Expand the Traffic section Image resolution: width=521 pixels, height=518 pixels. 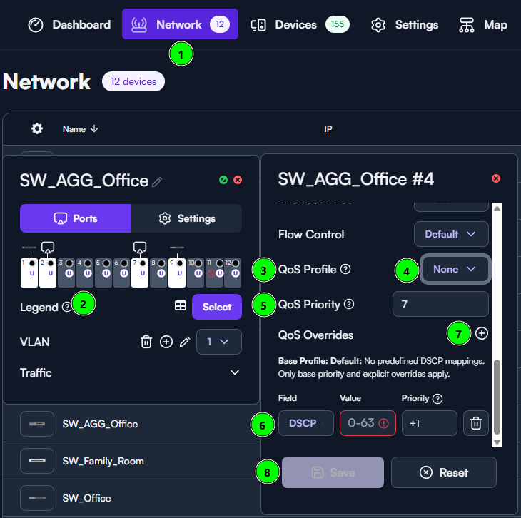click(x=234, y=372)
